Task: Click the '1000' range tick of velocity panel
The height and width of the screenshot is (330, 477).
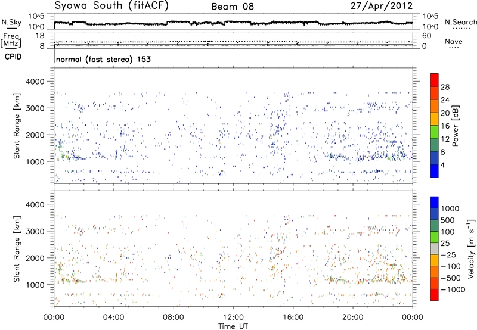Action: pos(35,285)
